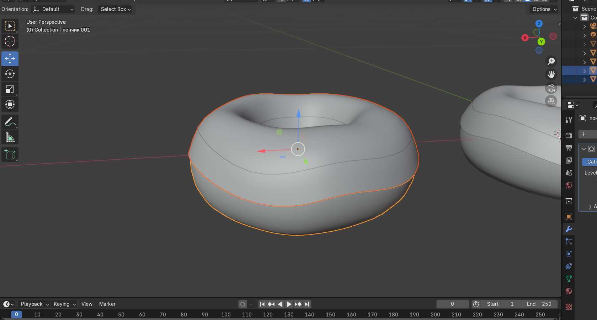Open Scene properties tab
The width and height of the screenshot is (597, 320).
pyautogui.click(x=569, y=173)
